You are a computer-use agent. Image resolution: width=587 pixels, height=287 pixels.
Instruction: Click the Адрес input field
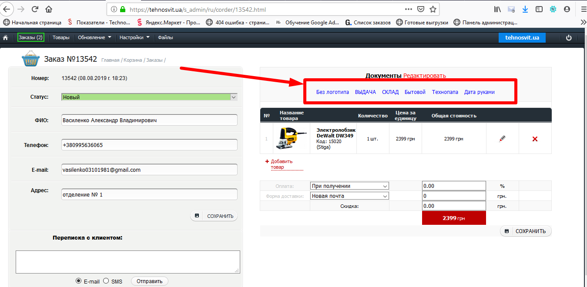(150, 194)
